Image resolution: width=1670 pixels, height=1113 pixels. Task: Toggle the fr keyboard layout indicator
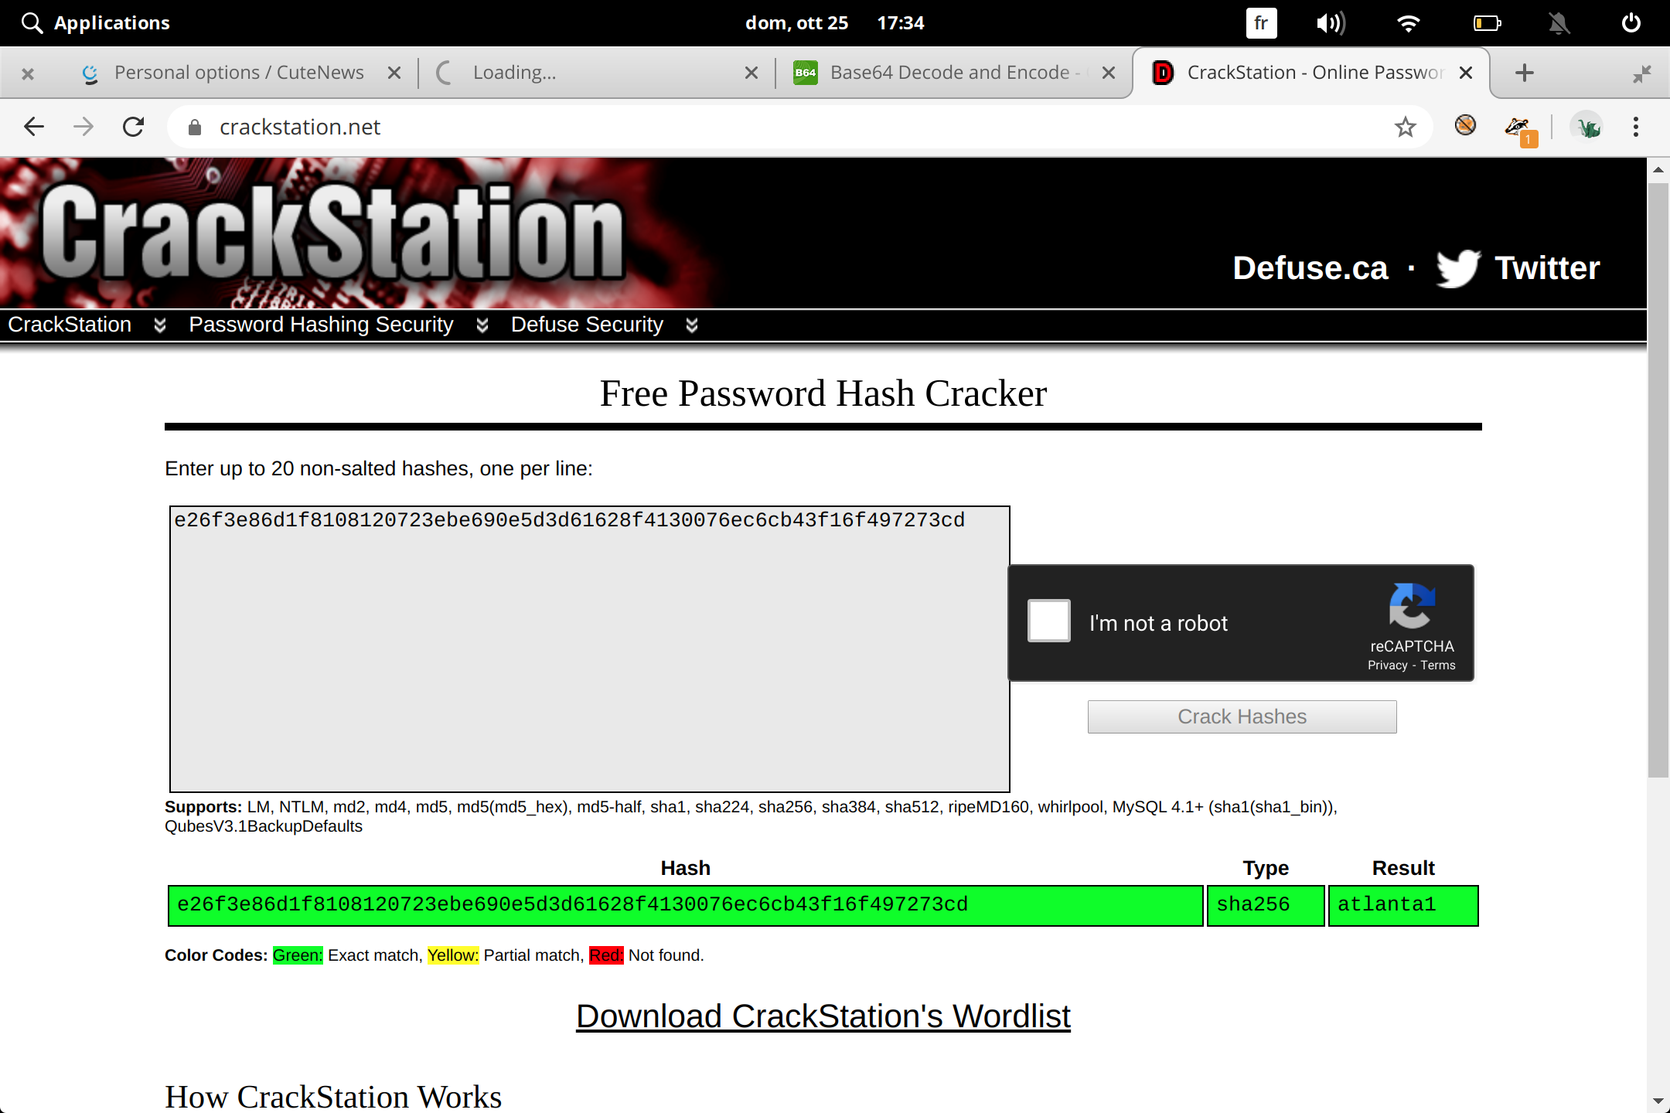point(1261,23)
